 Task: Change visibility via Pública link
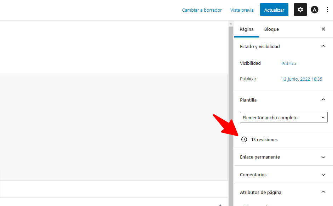click(289, 63)
